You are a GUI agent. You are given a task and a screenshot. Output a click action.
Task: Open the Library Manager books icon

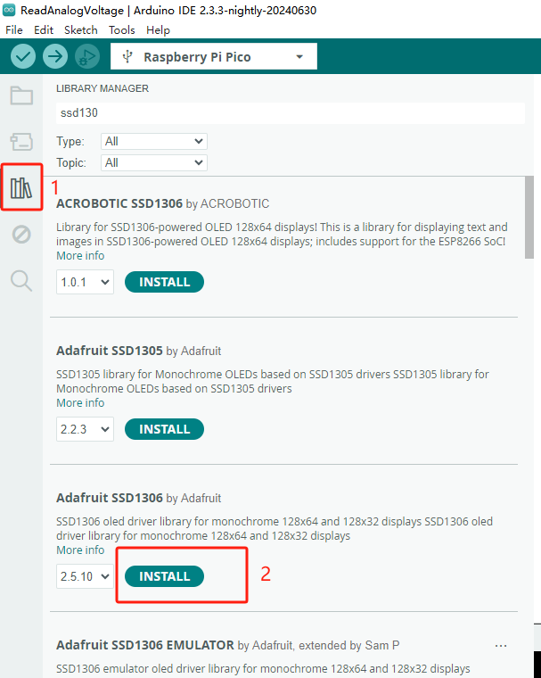click(x=21, y=187)
